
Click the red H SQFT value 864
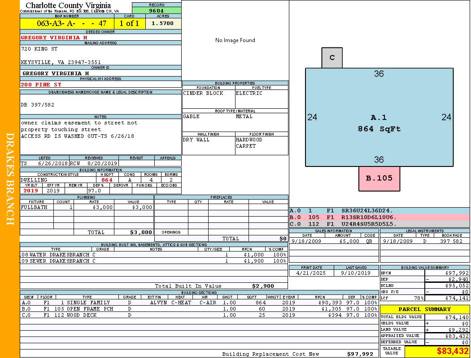(x=107, y=180)
